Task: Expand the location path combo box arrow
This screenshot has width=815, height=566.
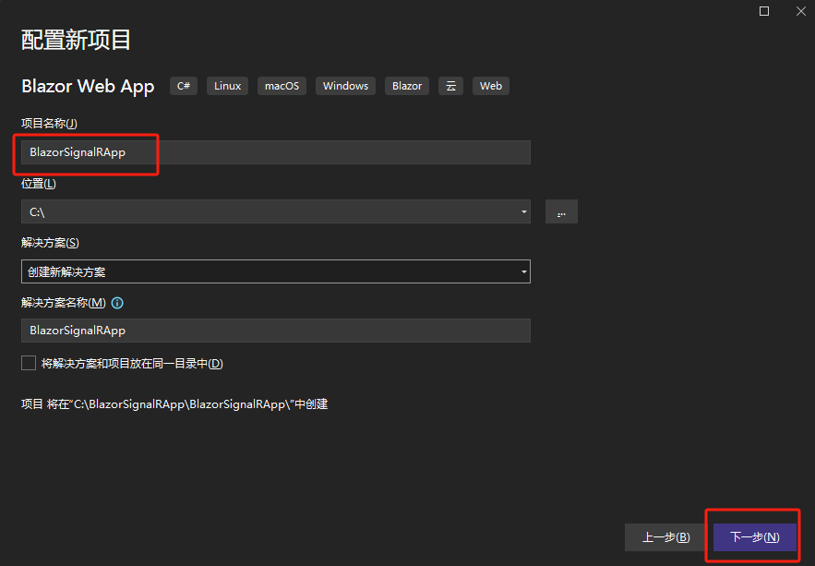Action: tap(523, 211)
